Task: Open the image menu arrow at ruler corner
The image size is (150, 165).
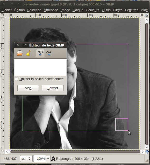Action: [2, 15]
